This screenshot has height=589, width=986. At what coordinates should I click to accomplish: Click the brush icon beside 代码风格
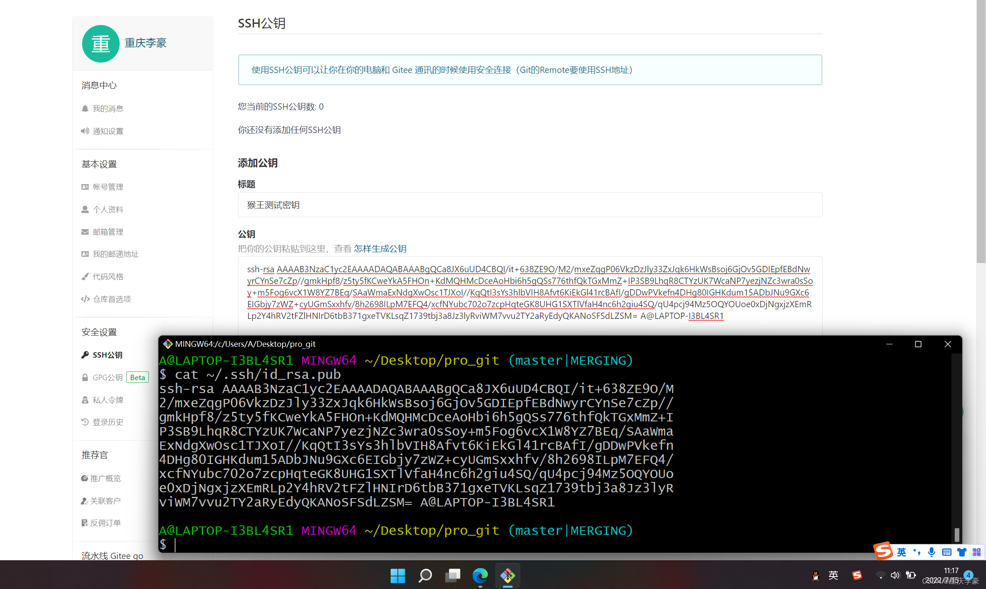coord(85,276)
